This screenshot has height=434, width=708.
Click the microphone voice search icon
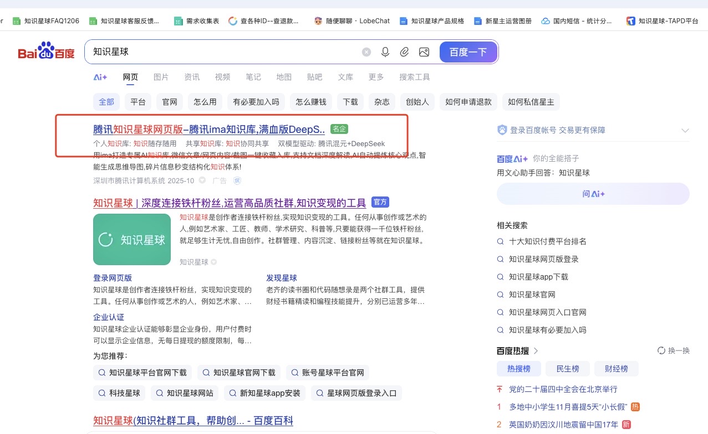385,52
